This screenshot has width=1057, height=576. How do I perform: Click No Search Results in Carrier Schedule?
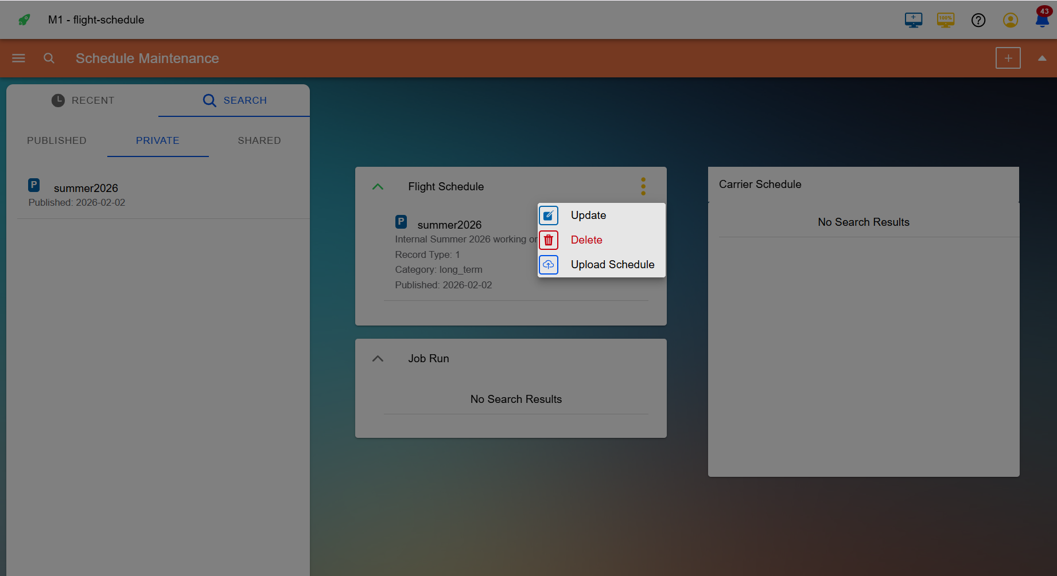point(864,222)
